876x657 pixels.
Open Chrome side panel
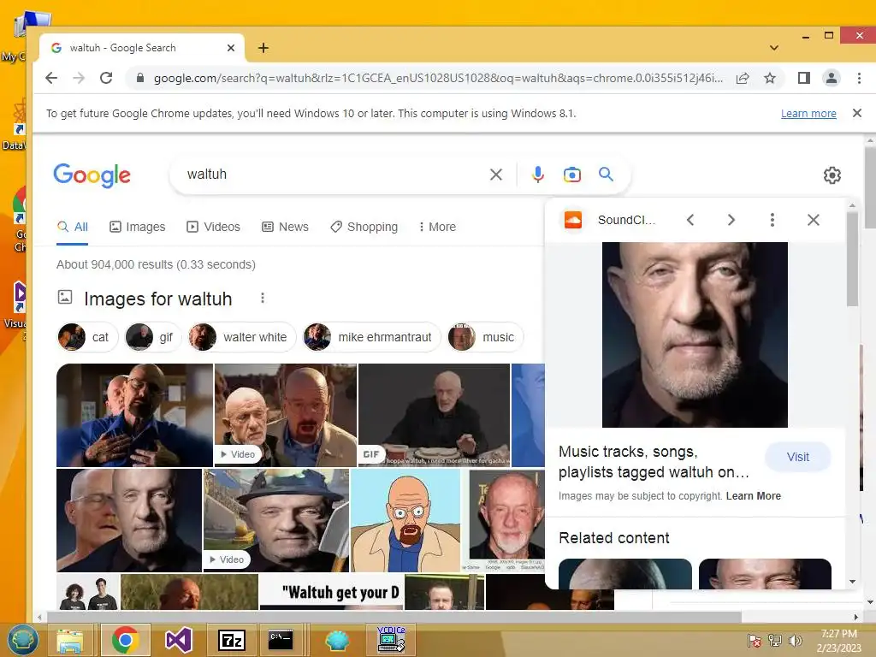[x=804, y=78]
